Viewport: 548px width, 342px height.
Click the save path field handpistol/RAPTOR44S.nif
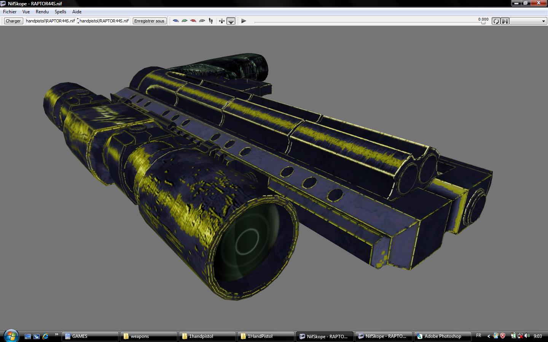click(104, 21)
